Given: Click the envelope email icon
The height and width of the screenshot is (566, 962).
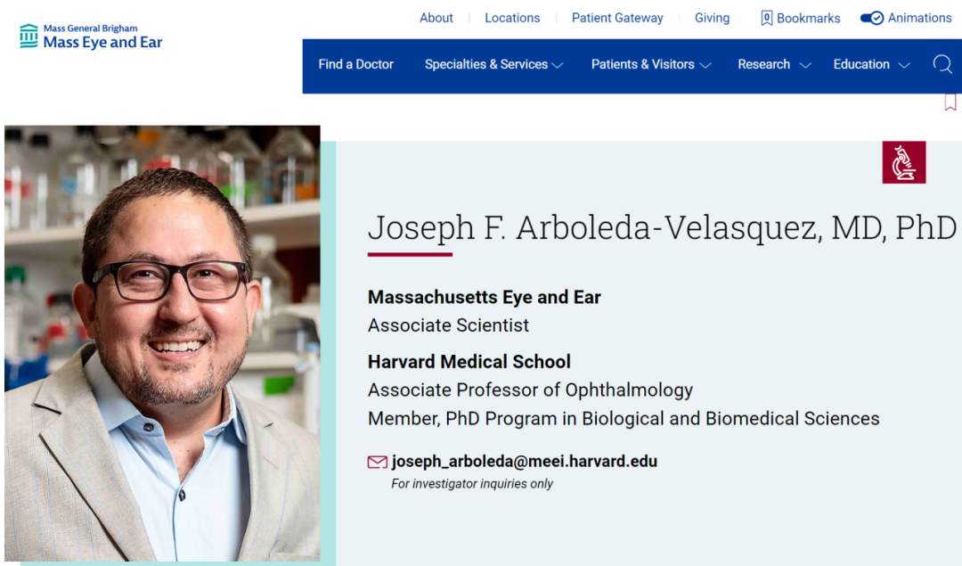Looking at the screenshot, I should 378,462.
